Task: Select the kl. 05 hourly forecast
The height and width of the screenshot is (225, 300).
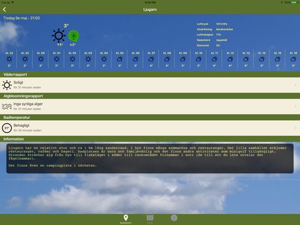Action: tap(120, 59)
